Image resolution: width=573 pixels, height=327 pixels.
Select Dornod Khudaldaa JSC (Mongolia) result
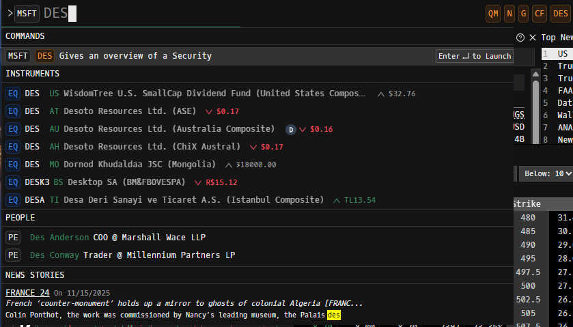coord(257,165)
